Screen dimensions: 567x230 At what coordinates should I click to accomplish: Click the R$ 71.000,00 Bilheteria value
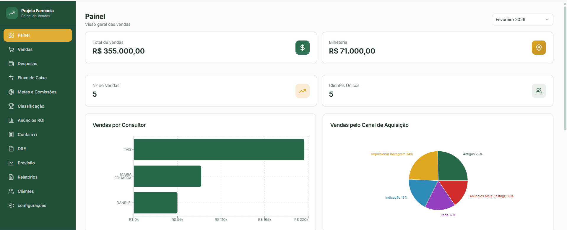(352, 51)
